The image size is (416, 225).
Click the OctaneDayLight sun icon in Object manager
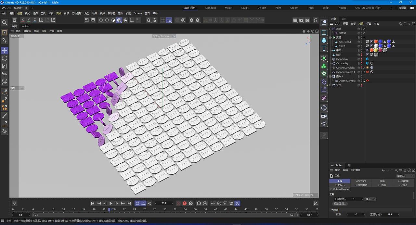coord(367,68)
